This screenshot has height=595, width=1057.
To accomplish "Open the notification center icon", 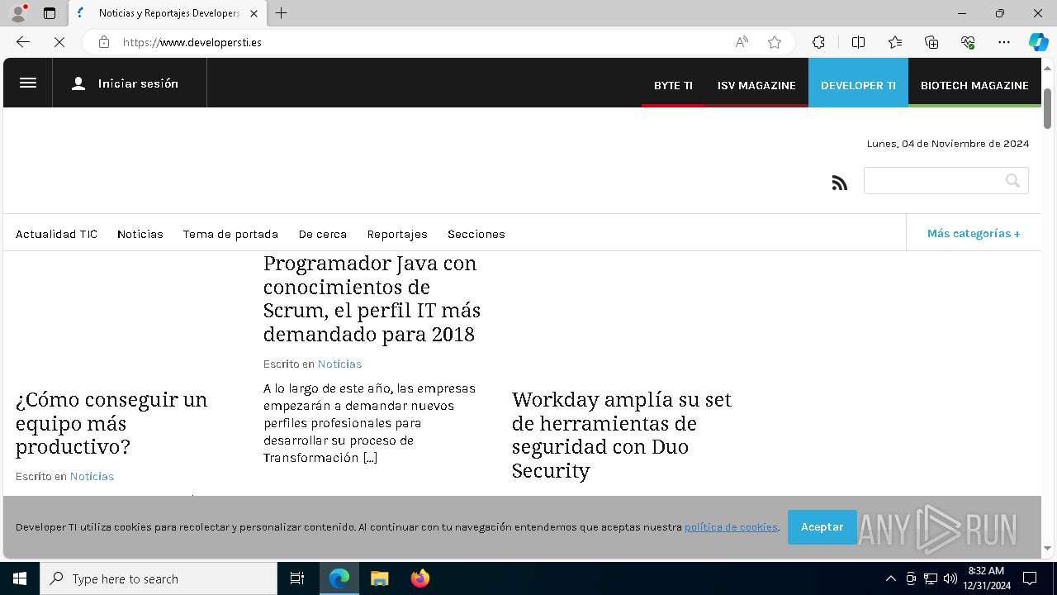I will [1030, 578].
